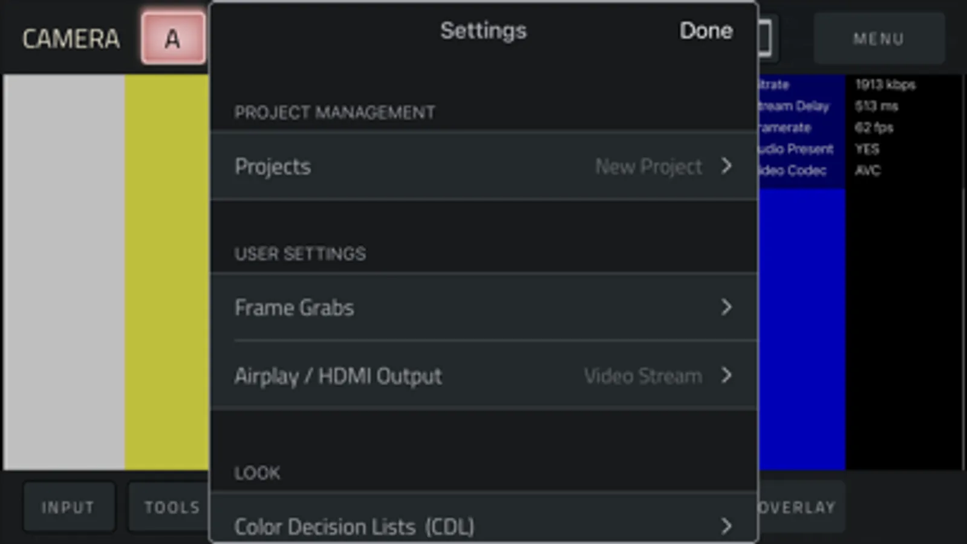The width and height of the screenshot is (967, 544).
Task: Open Frame Grabs settings label
Action: point(294,308)
